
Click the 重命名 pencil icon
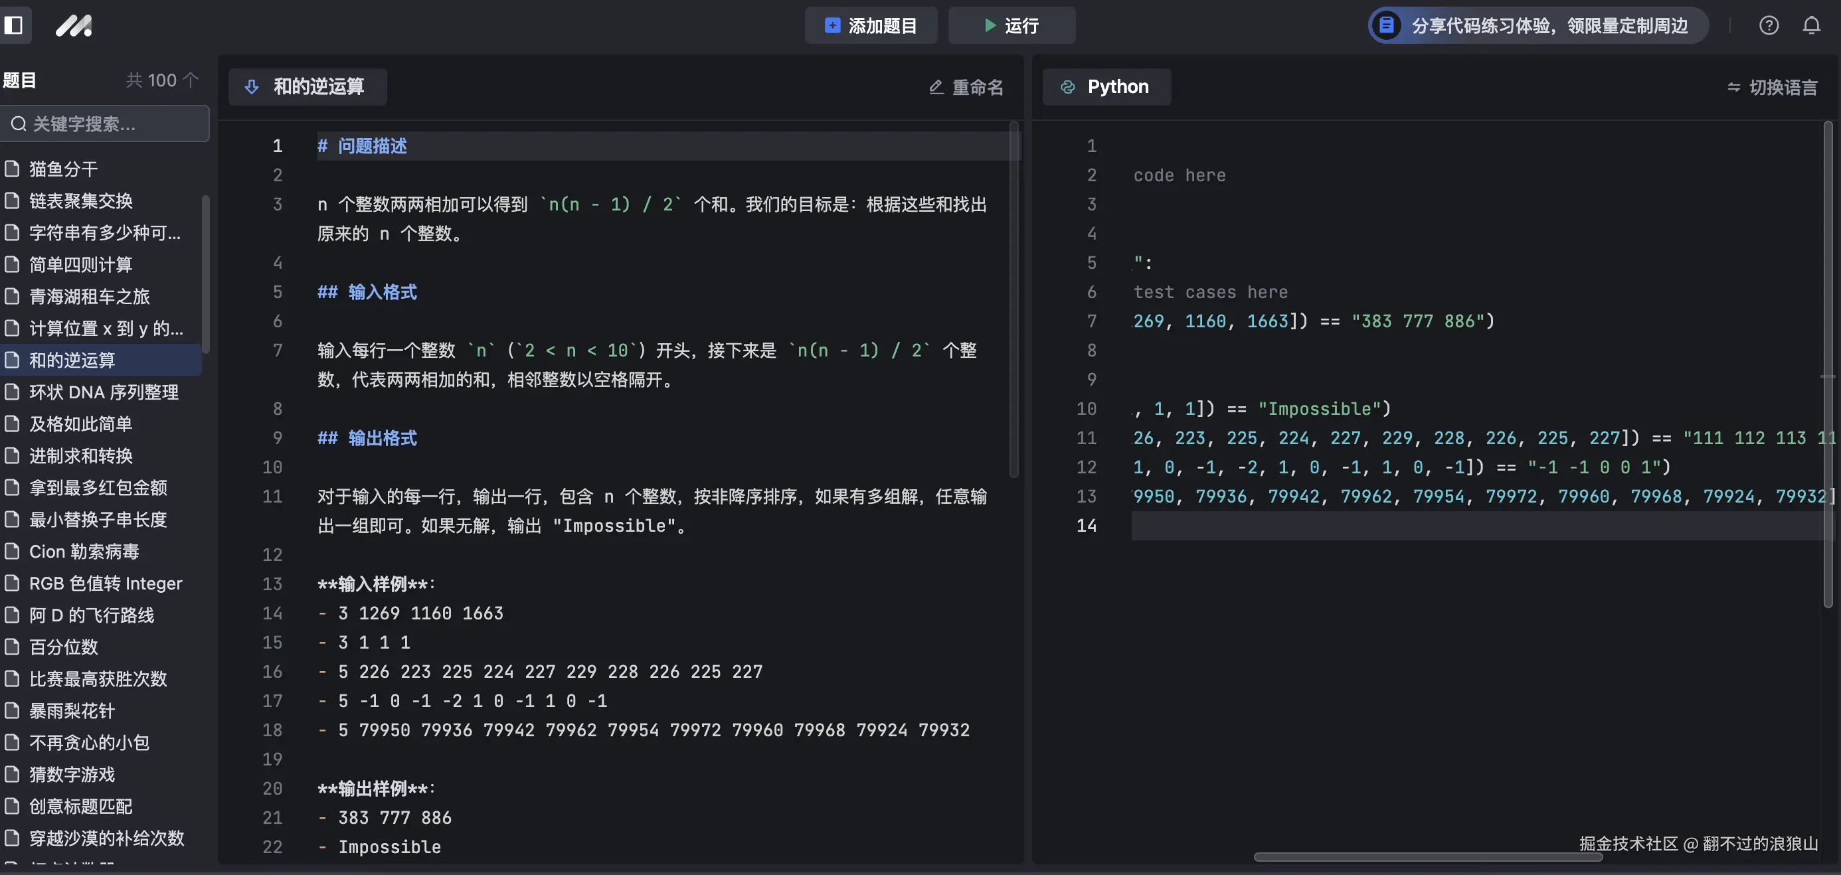(x=936, y=86)
